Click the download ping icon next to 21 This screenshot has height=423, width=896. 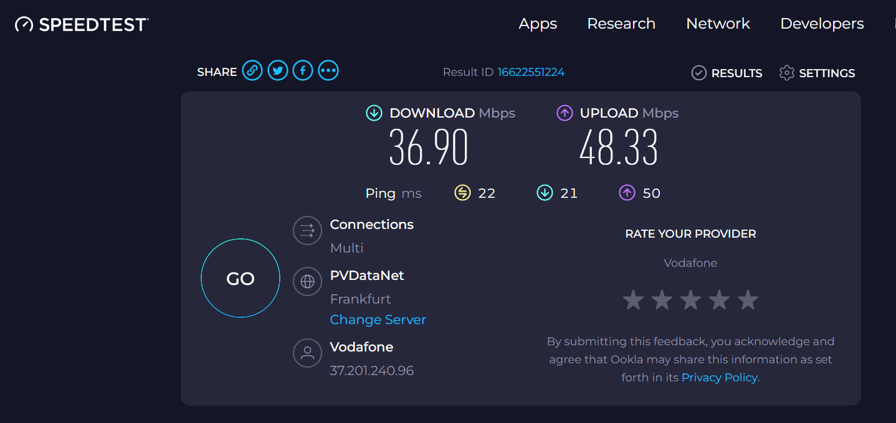pyautogui.click(x=545, y=193)
